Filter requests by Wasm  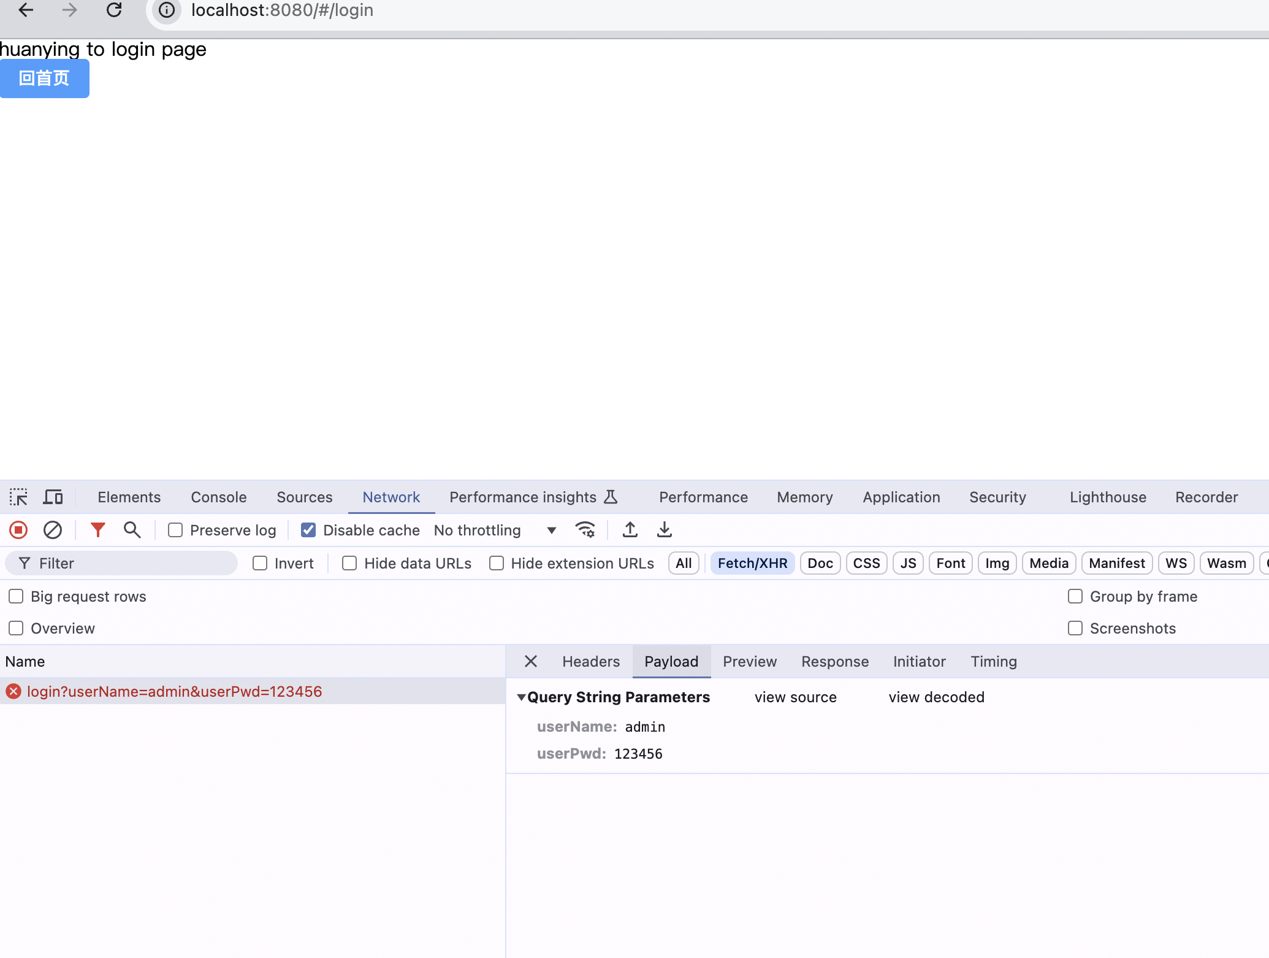1227,563
